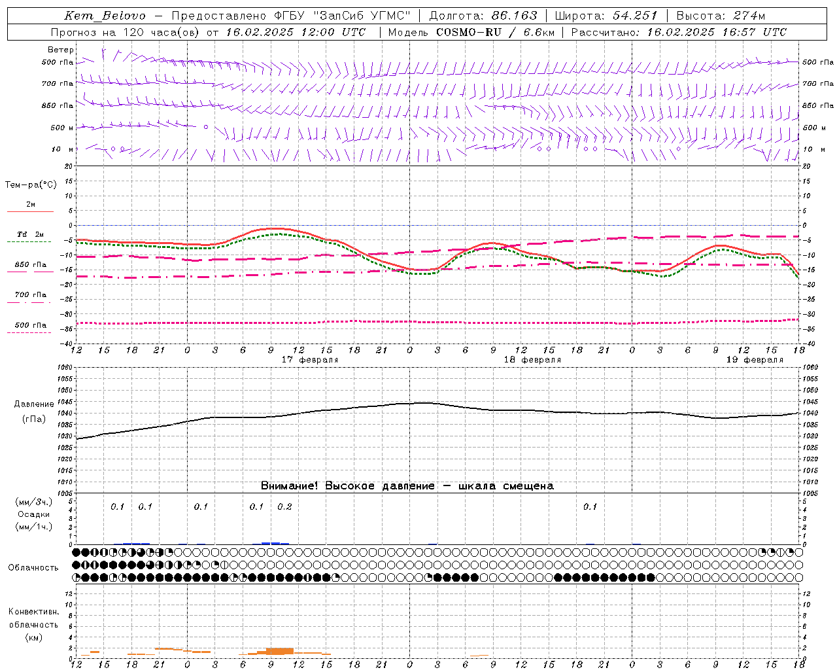Click the "(гПа)" unit under Давление
Screen dimensions: 837x670
click(34, 419)
